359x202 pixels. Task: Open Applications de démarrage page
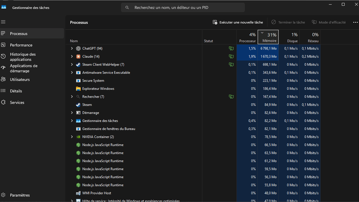tap(32, 68)
